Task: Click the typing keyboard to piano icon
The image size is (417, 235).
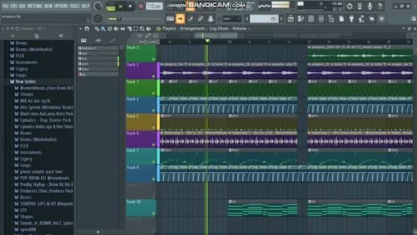Action: pos(170,18)
